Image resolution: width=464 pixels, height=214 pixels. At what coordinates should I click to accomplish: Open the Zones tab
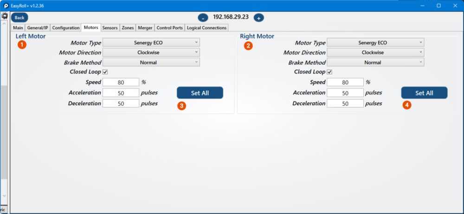point(128,28)
